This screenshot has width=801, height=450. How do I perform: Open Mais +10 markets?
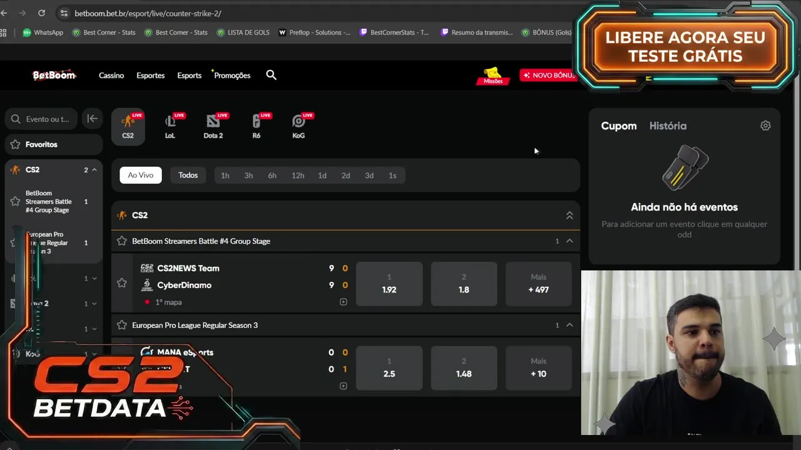point(539,368)
